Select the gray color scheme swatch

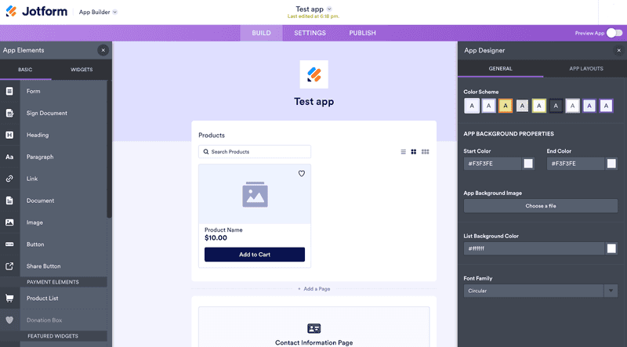[x=522, y=106]
